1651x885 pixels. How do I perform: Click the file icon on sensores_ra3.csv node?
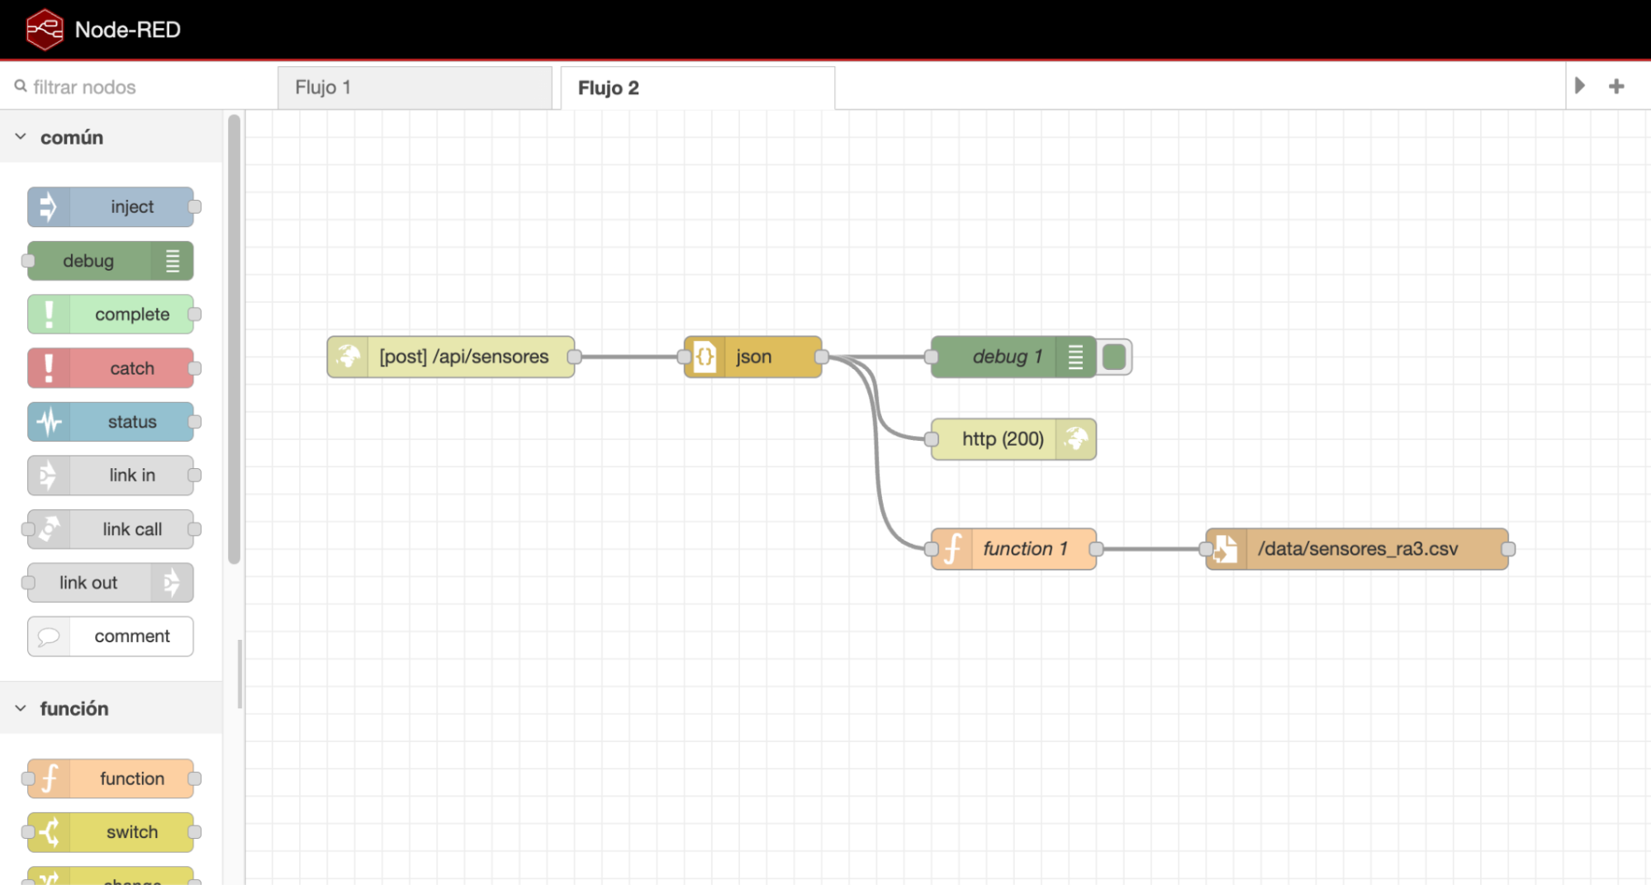1226,549
